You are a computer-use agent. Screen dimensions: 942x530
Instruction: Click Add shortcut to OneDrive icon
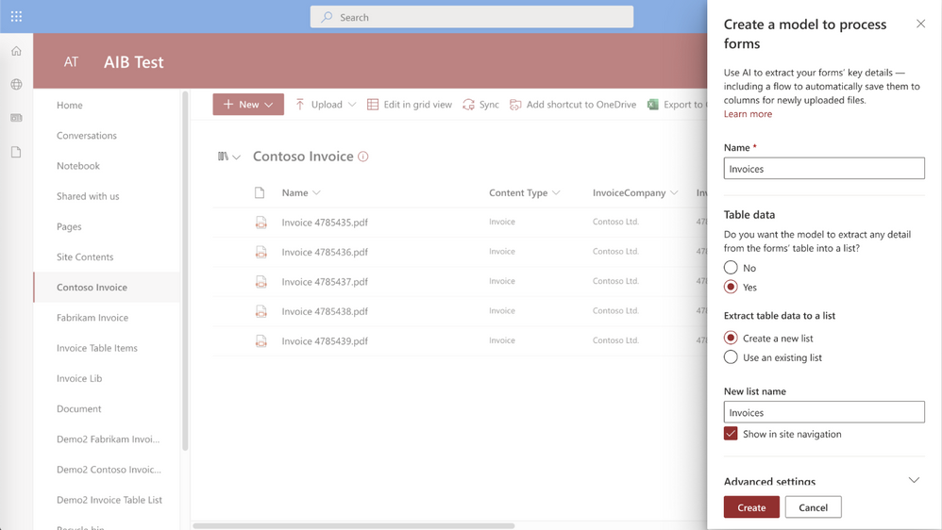point(515,105)
